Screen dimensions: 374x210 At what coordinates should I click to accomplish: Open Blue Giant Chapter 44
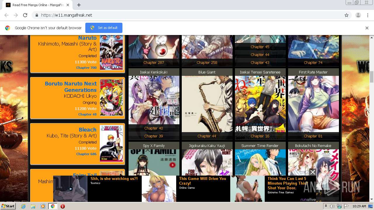click(207, 136)
